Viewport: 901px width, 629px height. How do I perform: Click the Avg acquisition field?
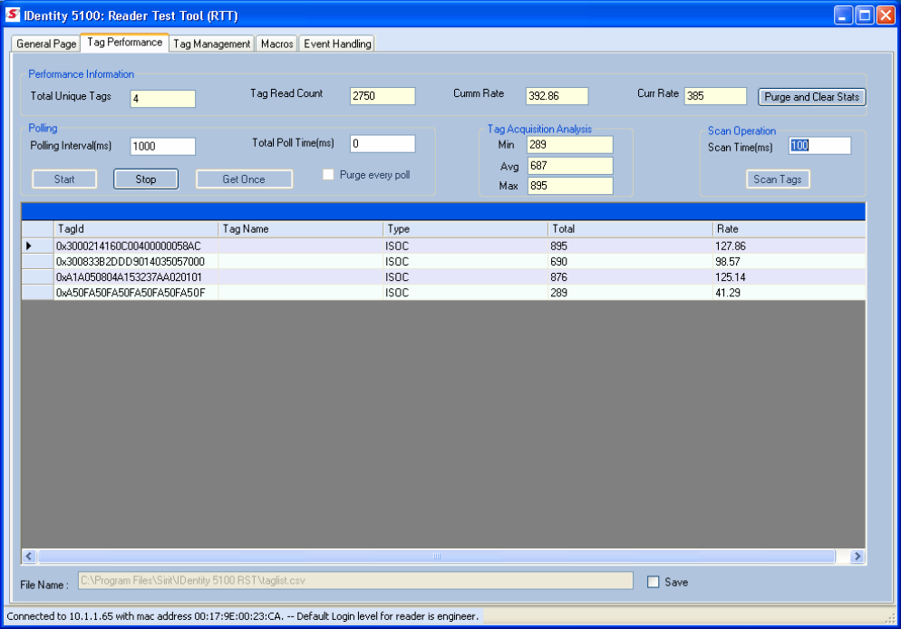click(570, 166)
